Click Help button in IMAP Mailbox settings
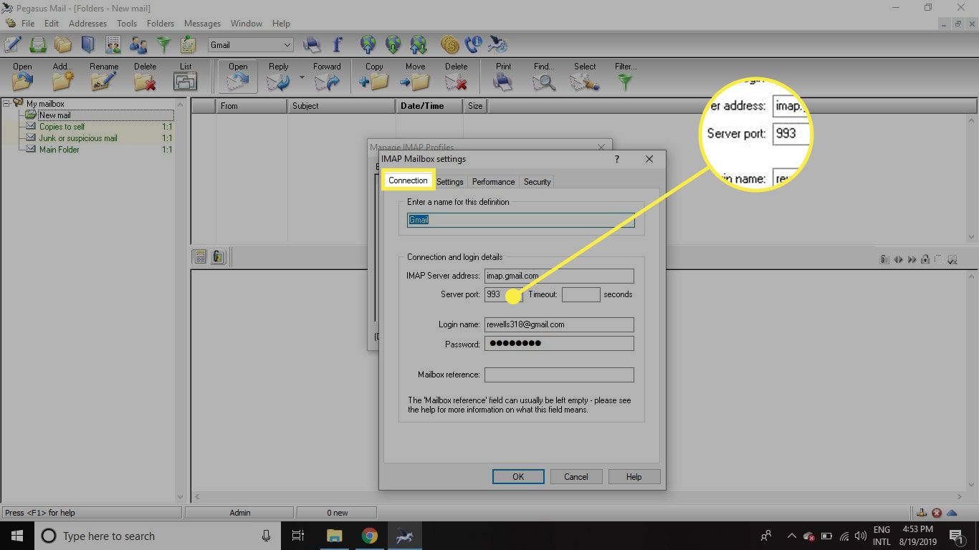 click(634, 477)
